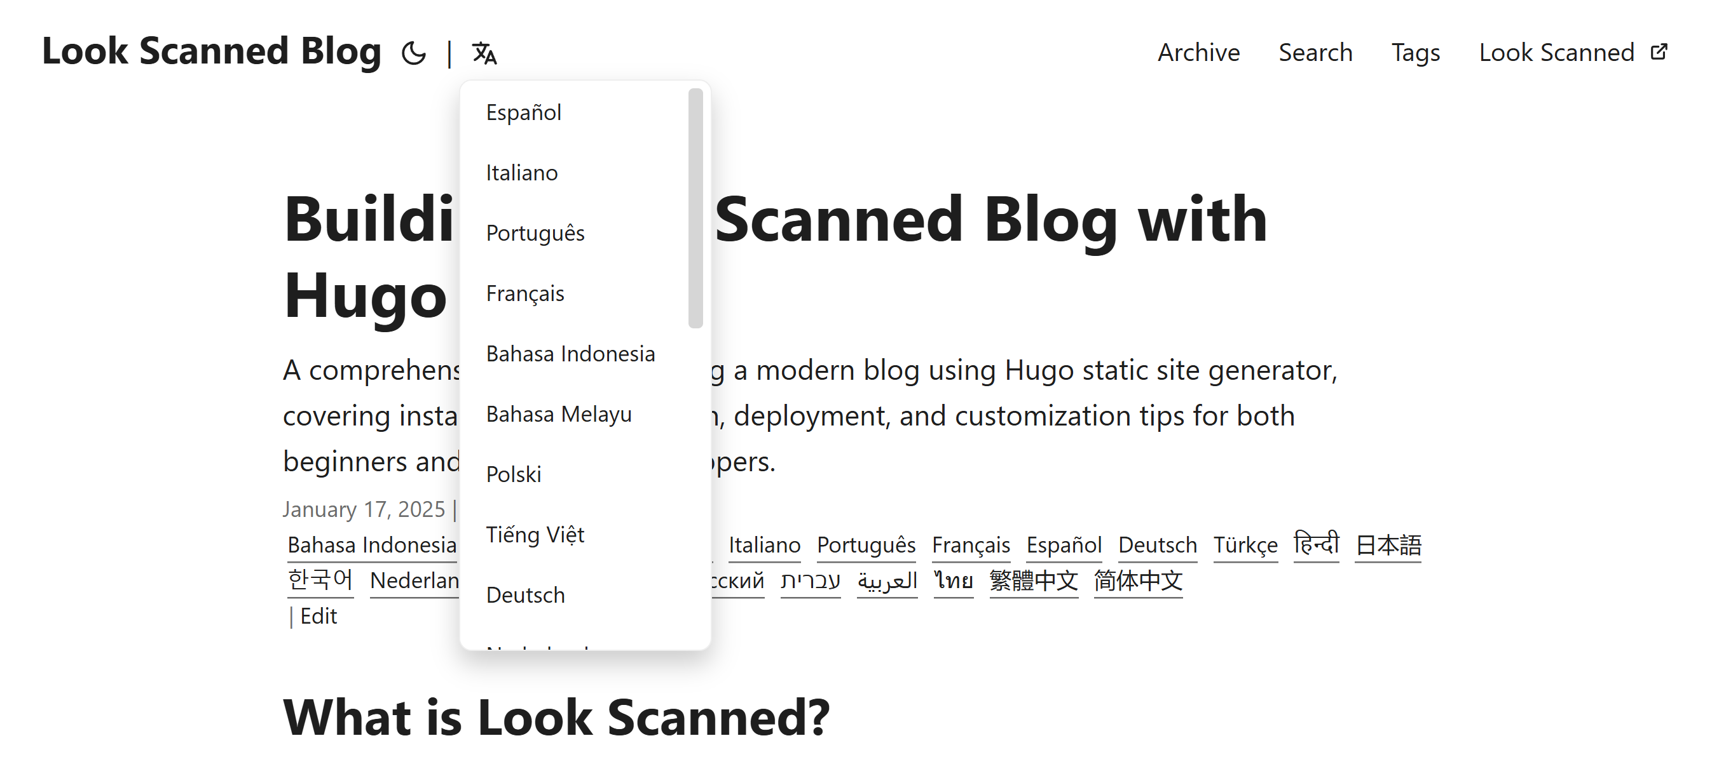
Task: Select Español from language list
Action: click(x=524, y=112)
